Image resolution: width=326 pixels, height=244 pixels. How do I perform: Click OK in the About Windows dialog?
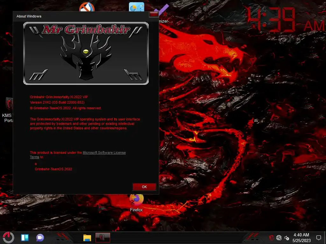(x=144, y=187)
